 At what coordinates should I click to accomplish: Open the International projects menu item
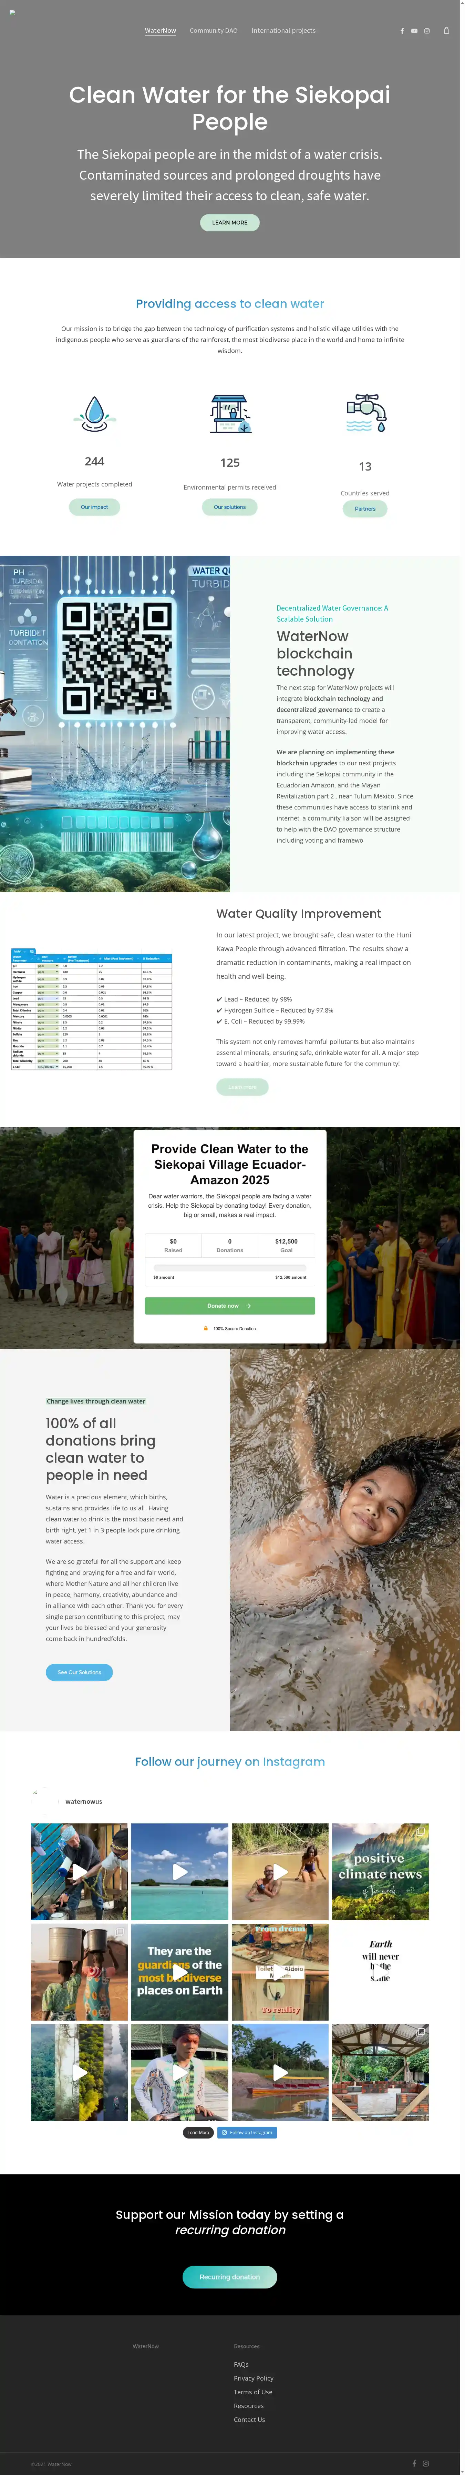283,31
